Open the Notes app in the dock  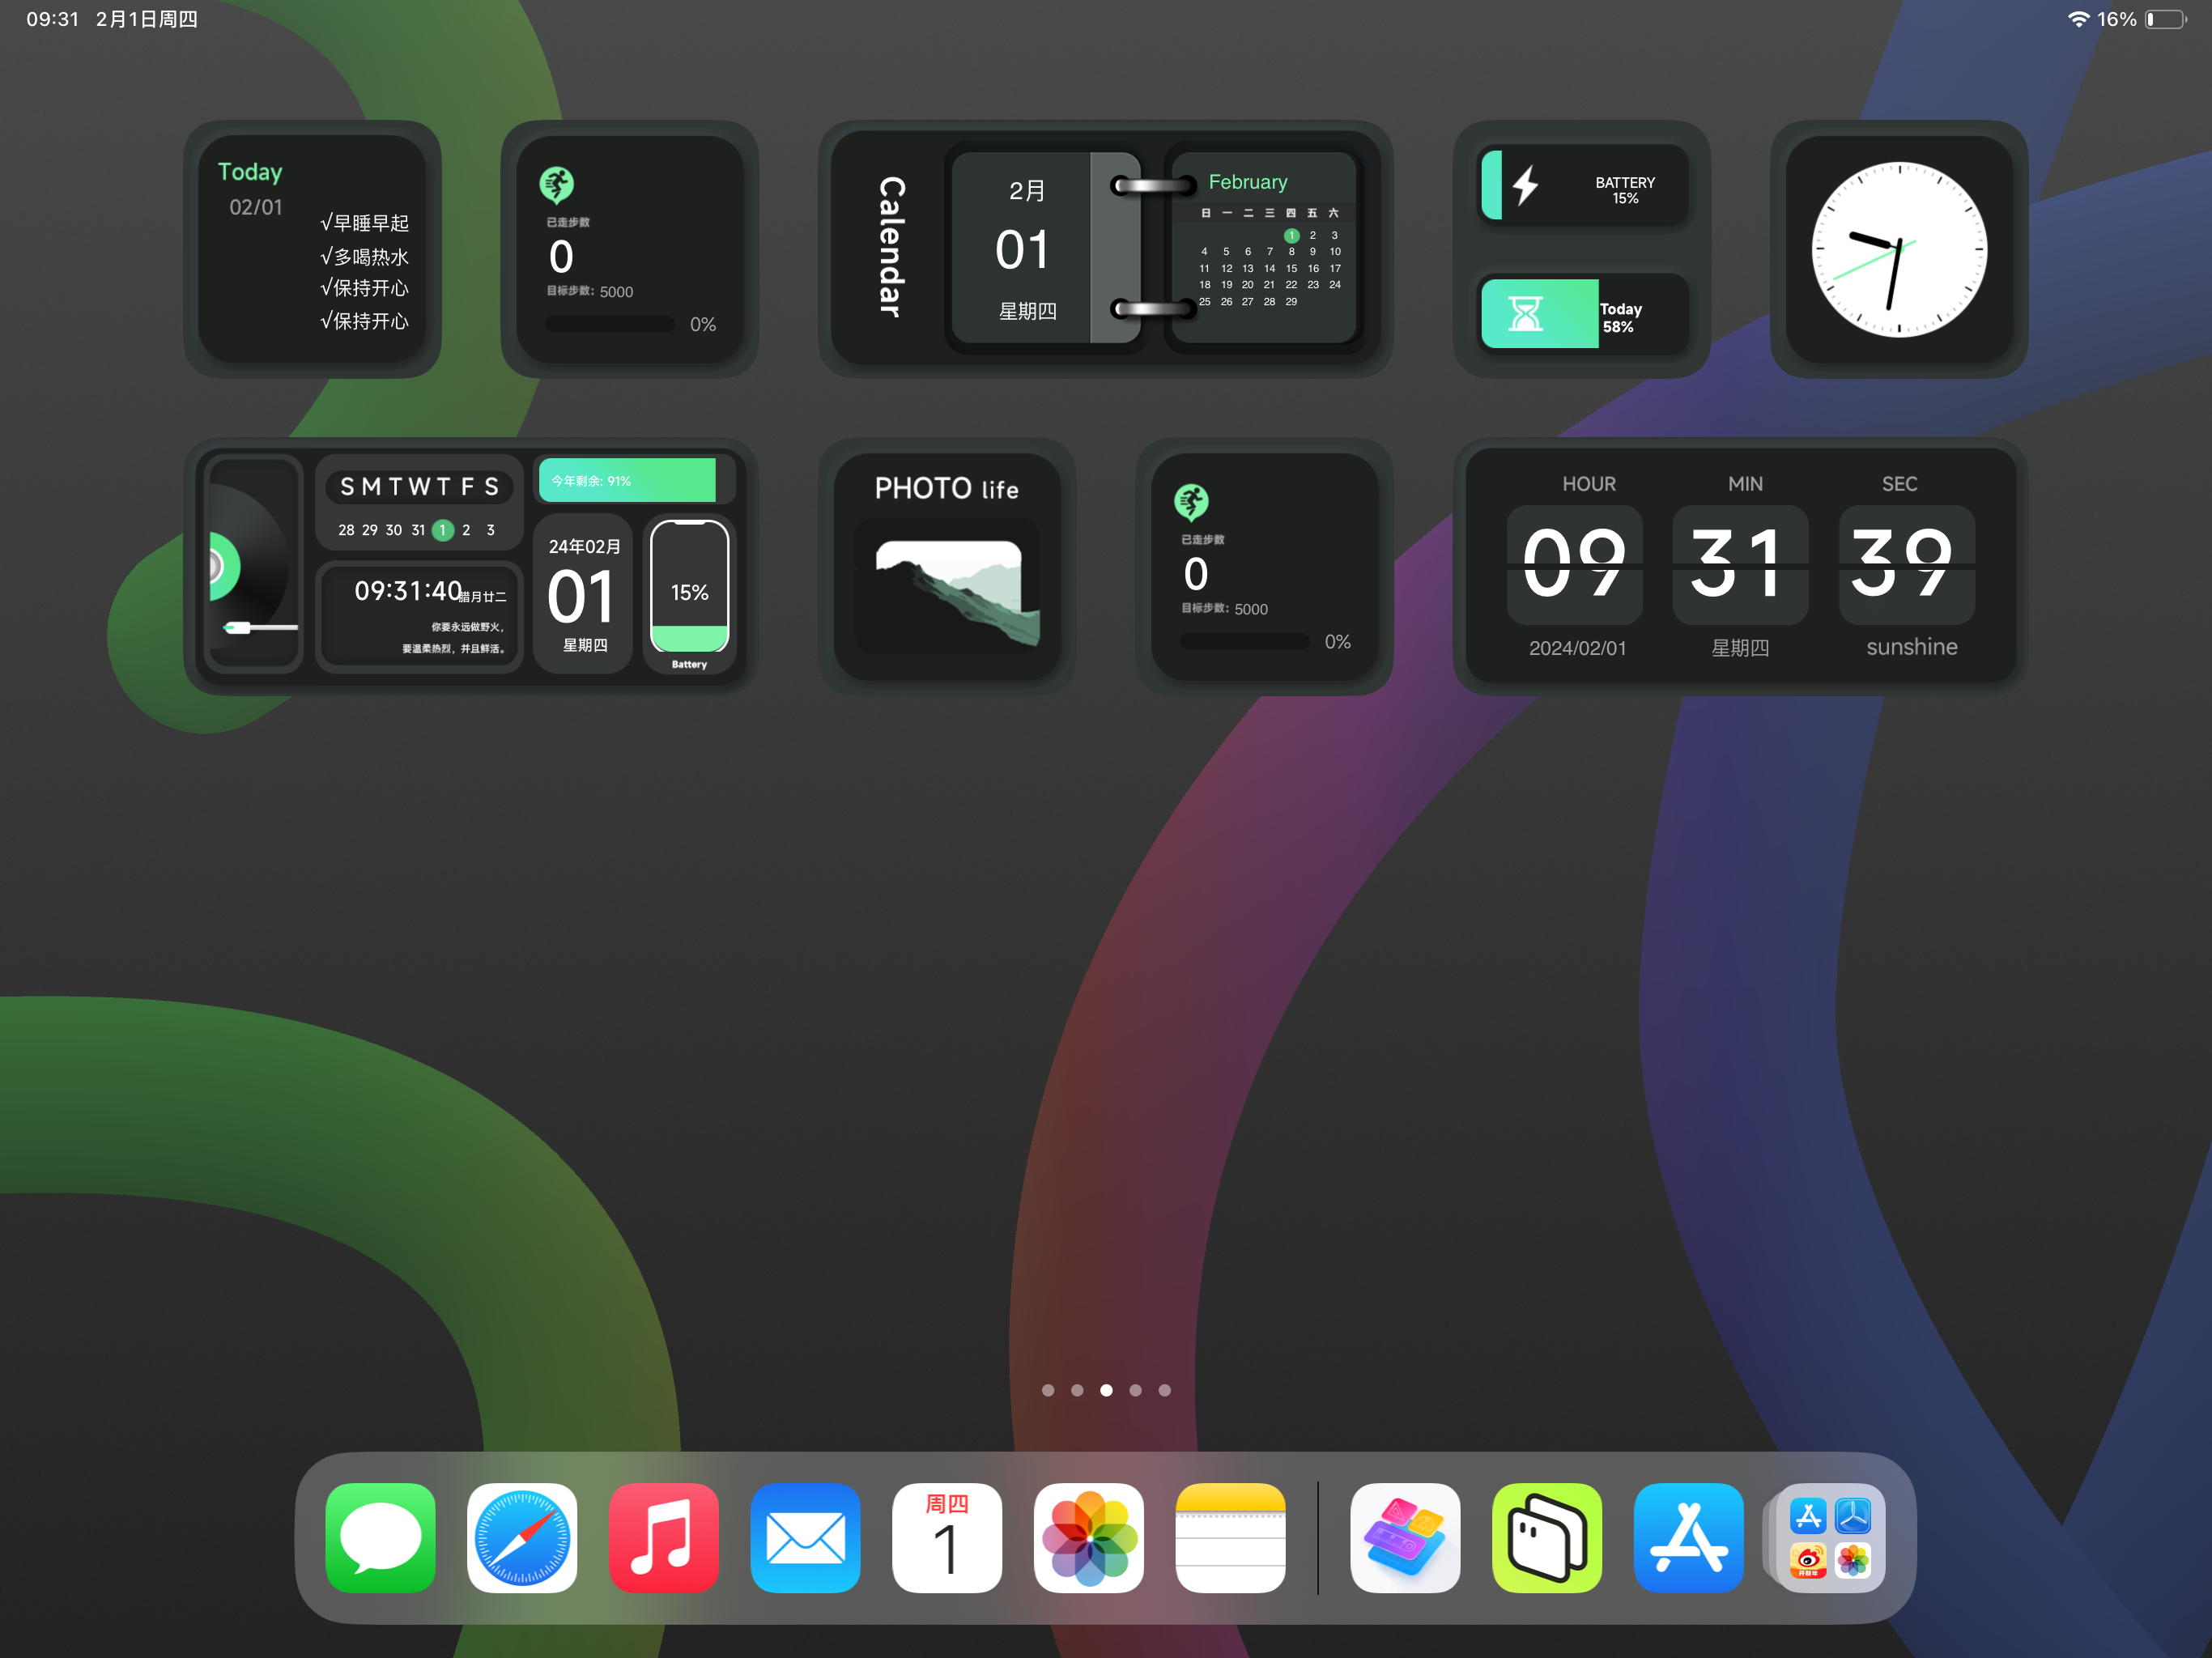click(x=1231, y=1537)
